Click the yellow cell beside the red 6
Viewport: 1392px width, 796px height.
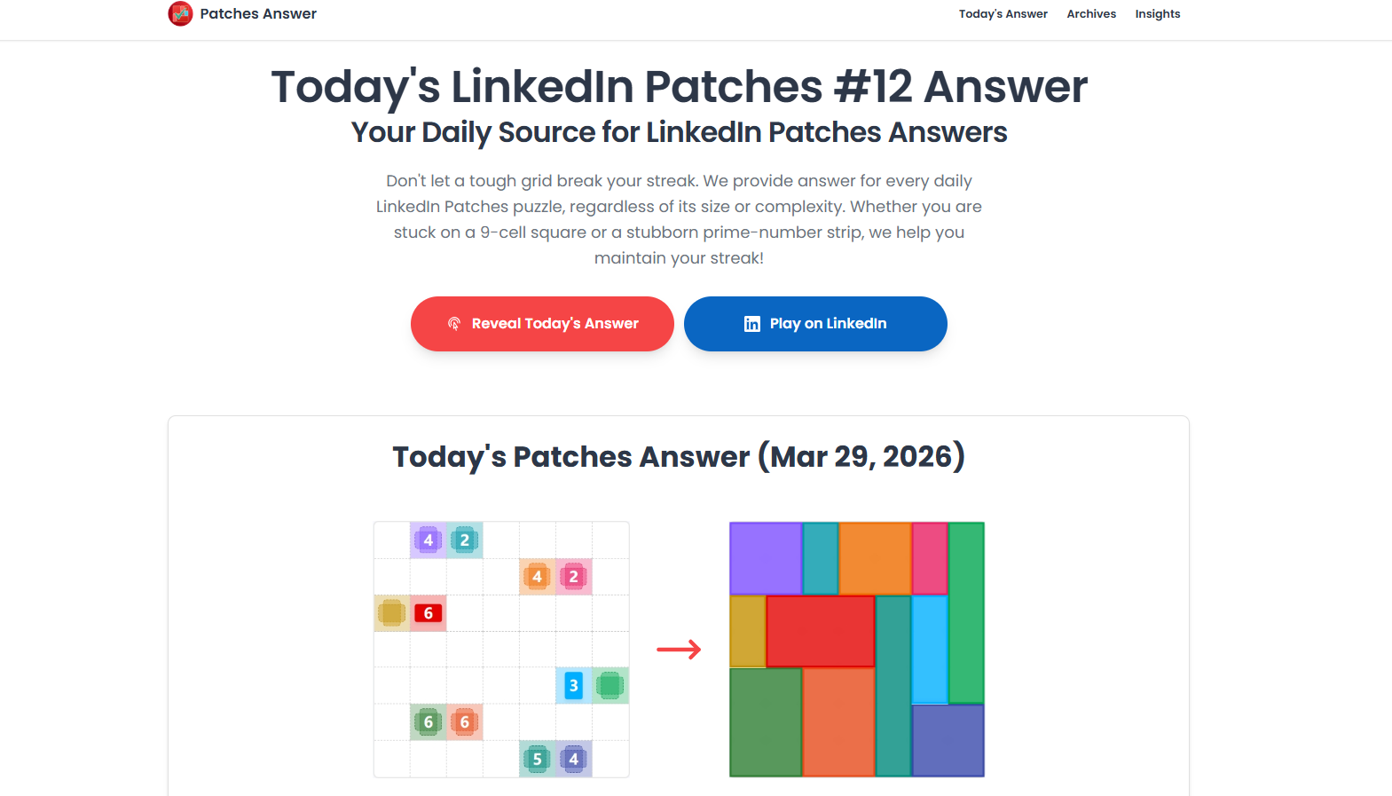coord(392,613)
